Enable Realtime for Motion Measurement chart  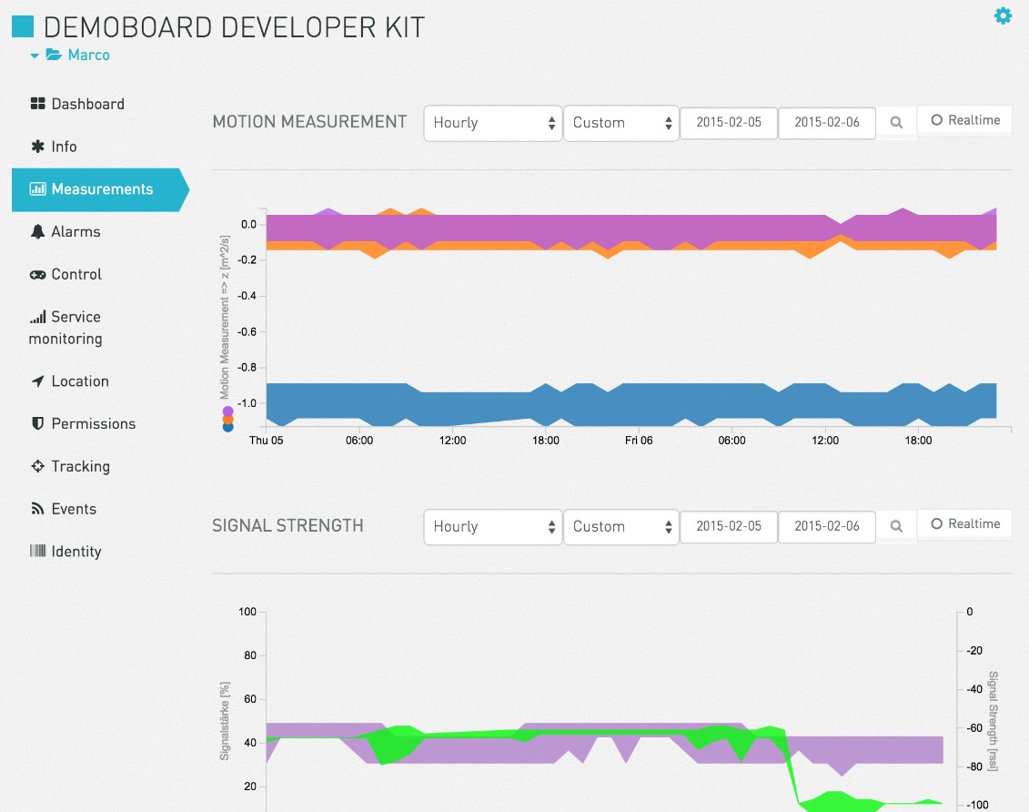click(x=964, y=120)
